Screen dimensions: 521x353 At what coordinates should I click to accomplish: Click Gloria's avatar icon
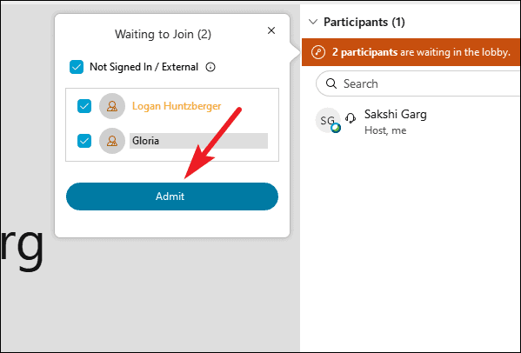tap(112, 141)
